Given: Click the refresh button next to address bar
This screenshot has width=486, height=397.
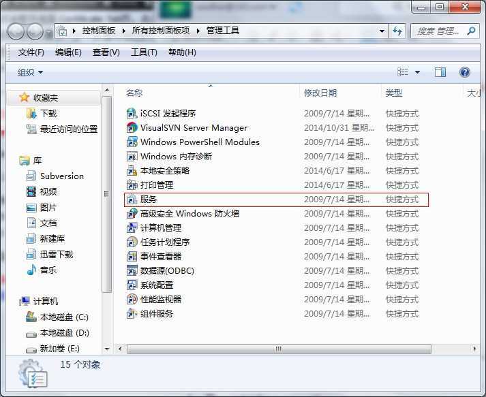Looking at the screenshot, I should point(397,31).
